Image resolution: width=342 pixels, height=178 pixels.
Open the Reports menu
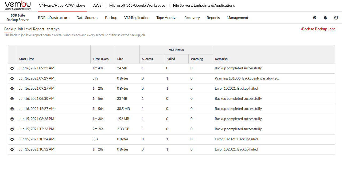point(213,18)
